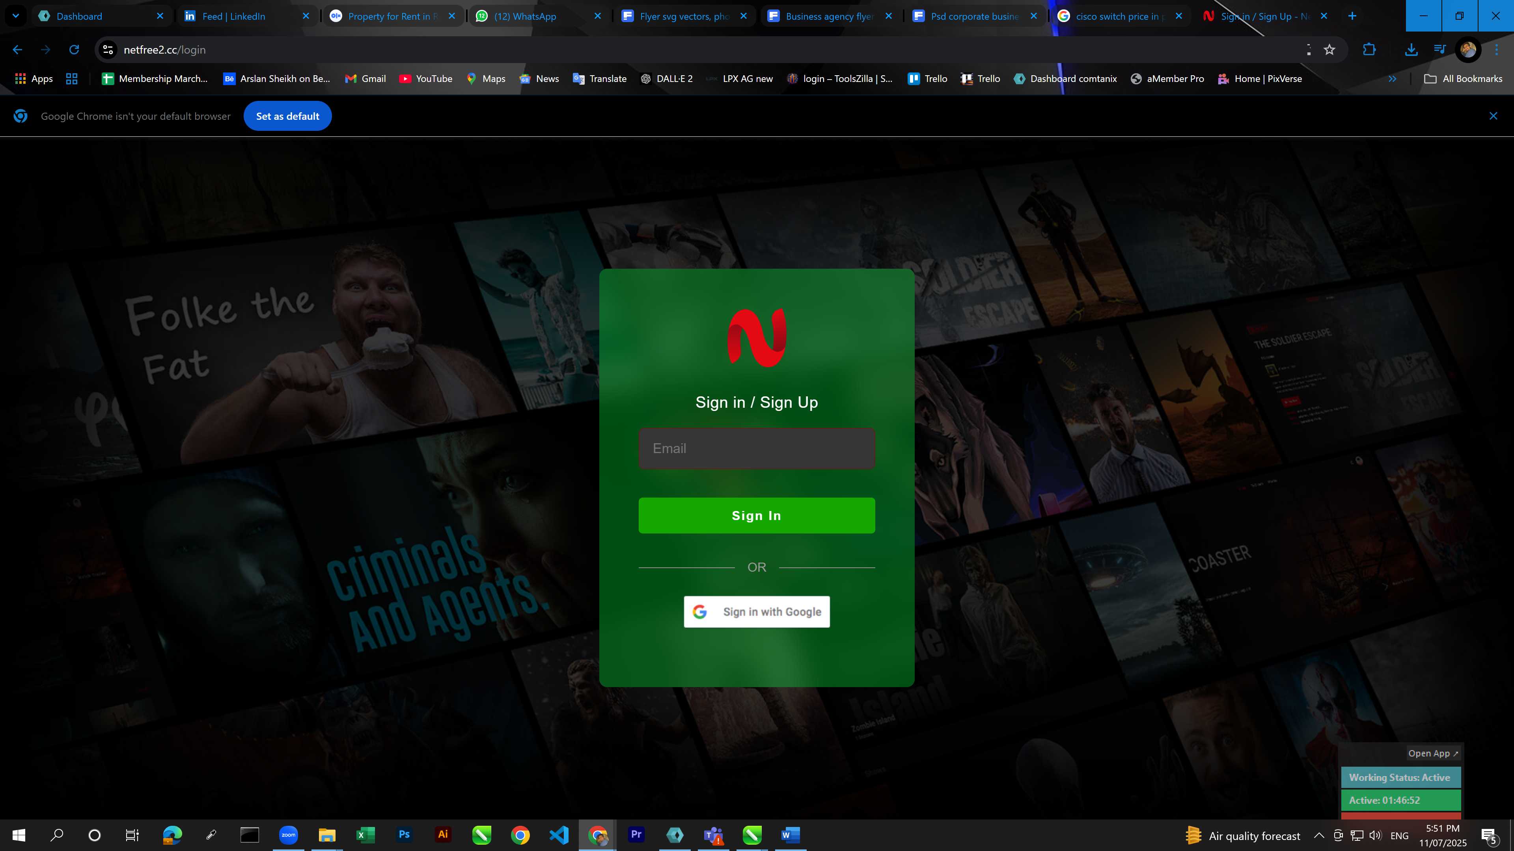Image resolution: width=1514 pixels, height=851 pixels.
Task: Open Illustrator from the taskbar
Action: click(x=443, y=834)
